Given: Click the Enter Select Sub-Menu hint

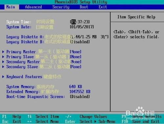Looking at the screenshot, I should point(90,121).
